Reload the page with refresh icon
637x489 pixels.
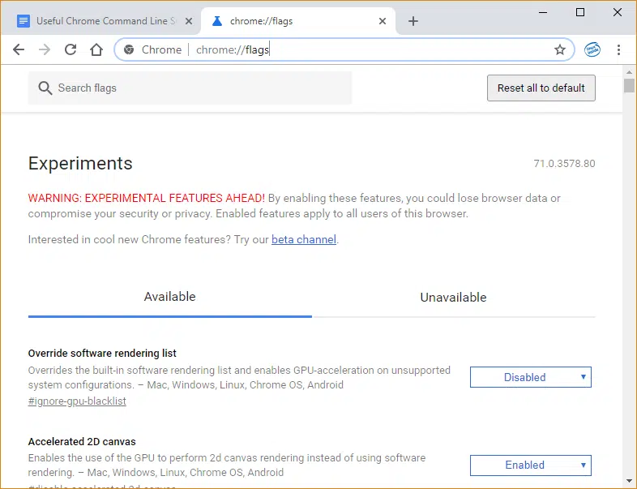coord(71,49)
